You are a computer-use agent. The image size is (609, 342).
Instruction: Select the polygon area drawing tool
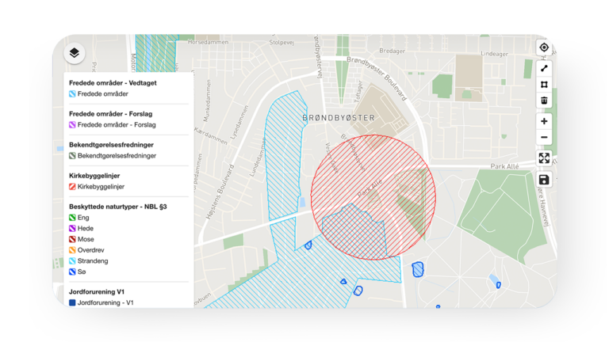544,84
